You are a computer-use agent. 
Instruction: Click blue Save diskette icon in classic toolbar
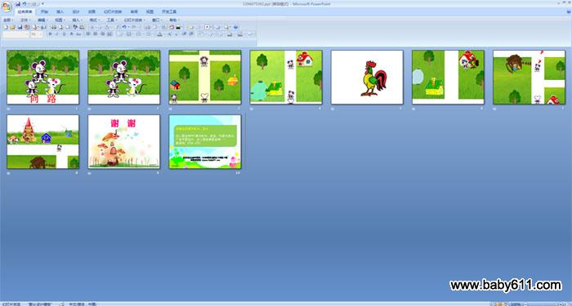pyautogui.click(x=20, y=27)
